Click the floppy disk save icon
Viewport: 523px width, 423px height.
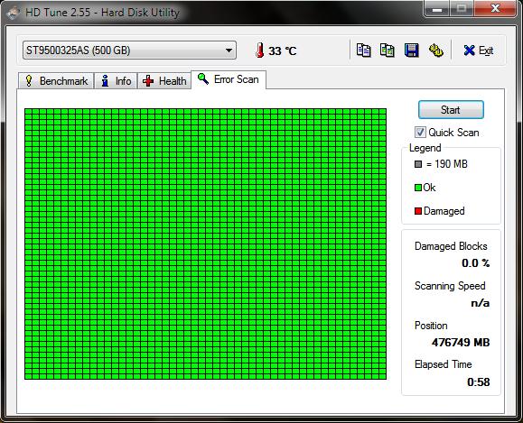point(411,51)
